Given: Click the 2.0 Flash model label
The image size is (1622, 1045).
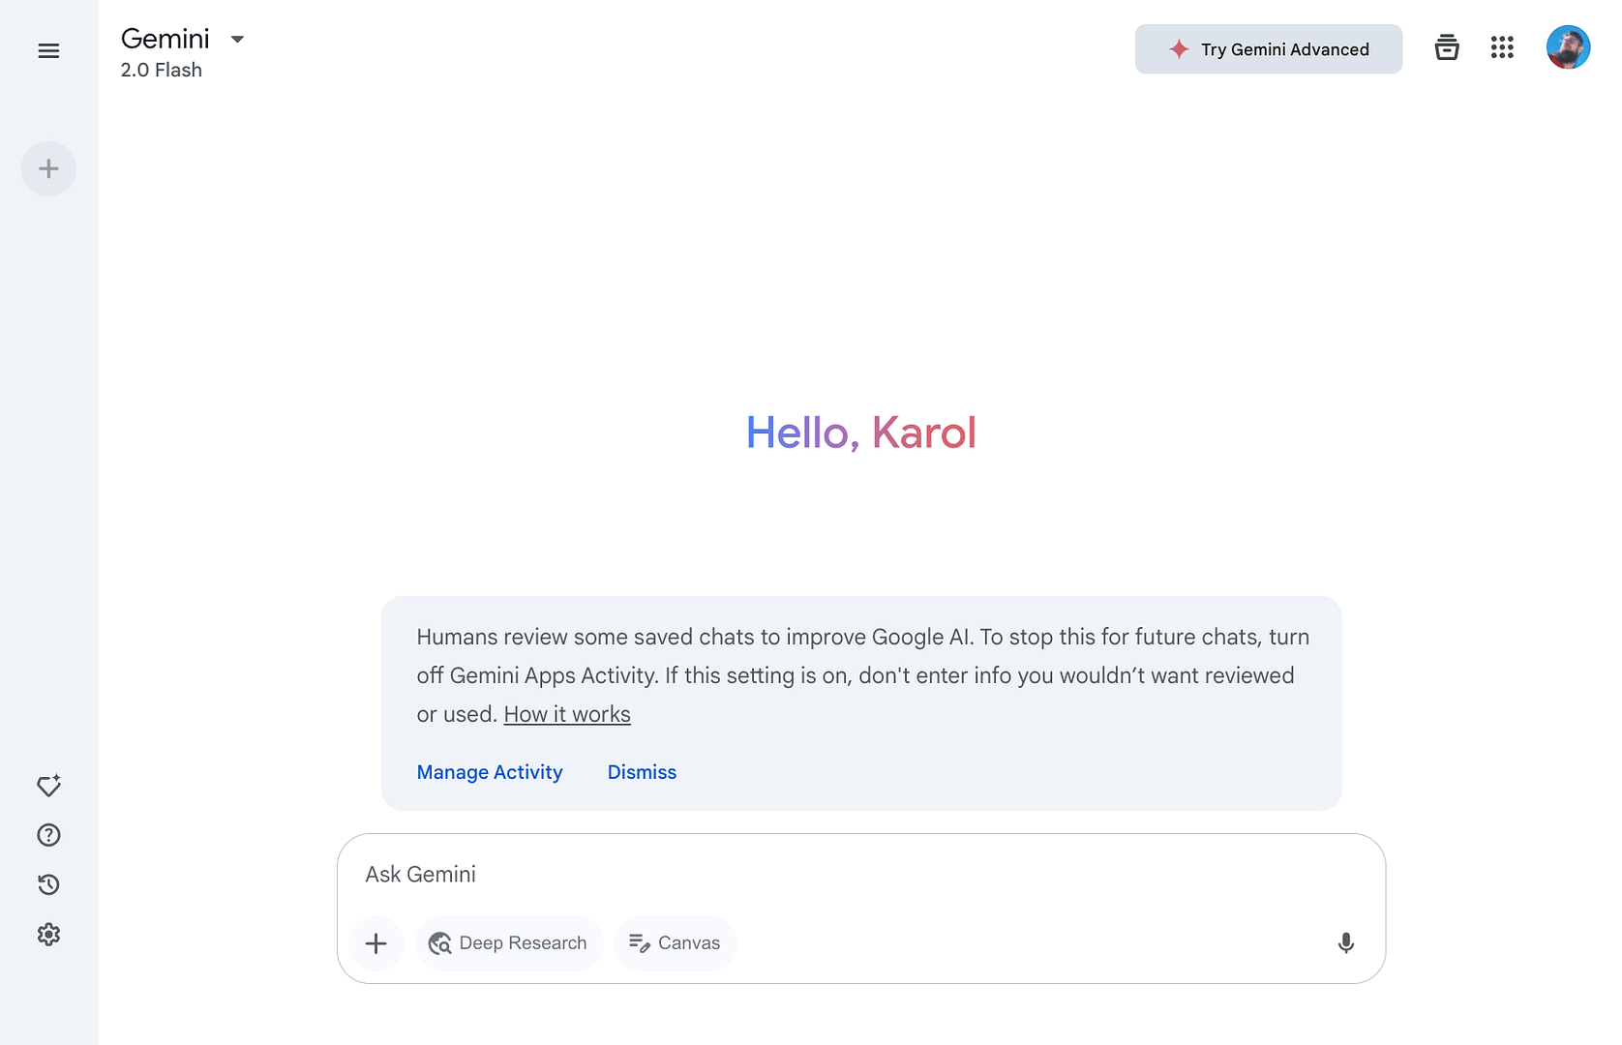Looking at the screenshot, I should tap(162, 71).
